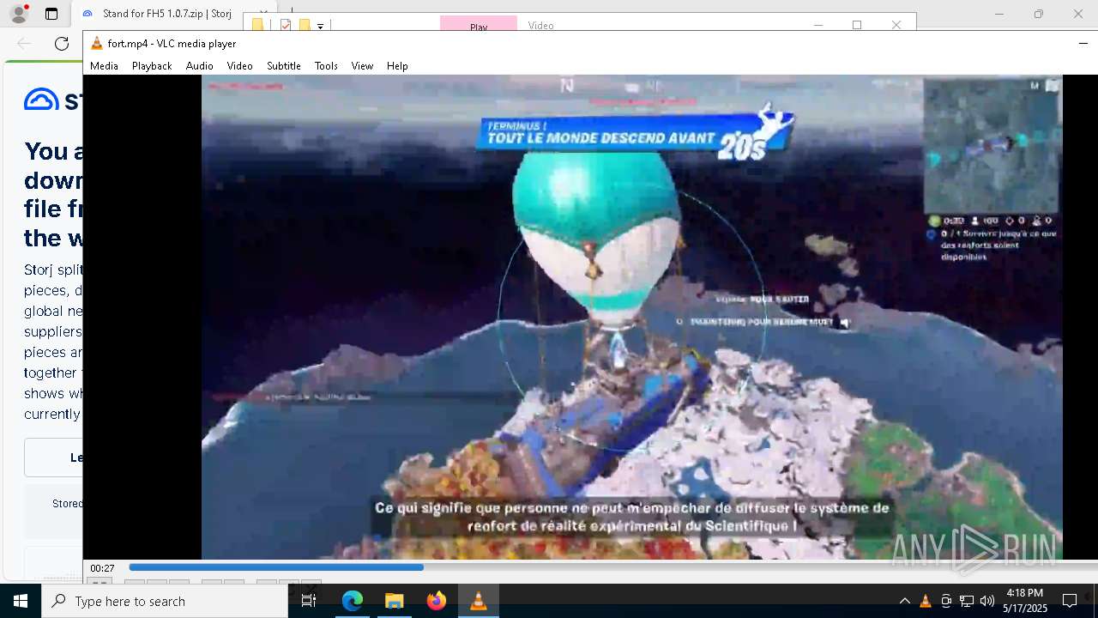
Task: Open the browser tab actions icon
Action: pos(51,14)
